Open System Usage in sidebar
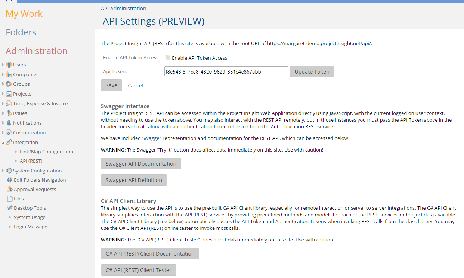Viewport: 464px width, 278px height. pos(30,217)
